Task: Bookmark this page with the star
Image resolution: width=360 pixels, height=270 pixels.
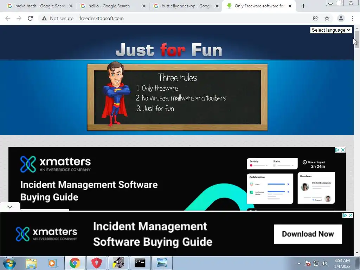Action: tap(327, 18)
